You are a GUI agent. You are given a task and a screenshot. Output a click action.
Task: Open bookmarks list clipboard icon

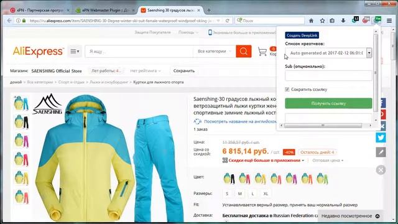click(332, 21)
